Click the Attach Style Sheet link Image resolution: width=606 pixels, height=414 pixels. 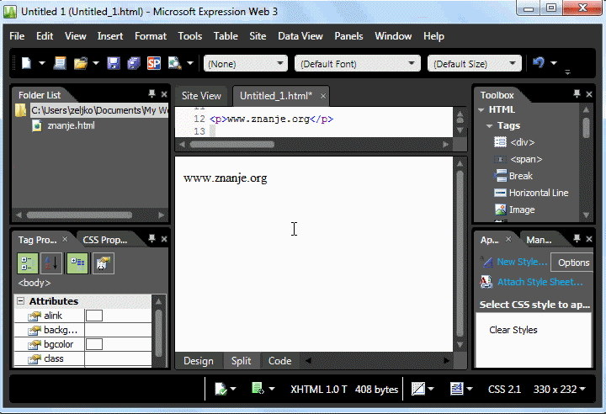coord(540,282)
